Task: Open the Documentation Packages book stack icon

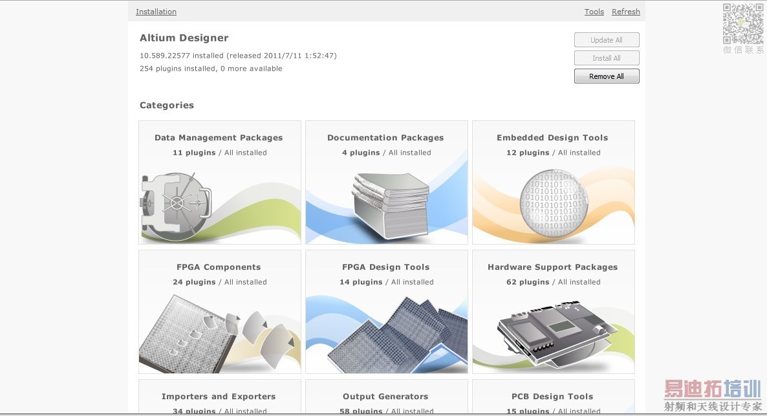Action: click(391, 206)
